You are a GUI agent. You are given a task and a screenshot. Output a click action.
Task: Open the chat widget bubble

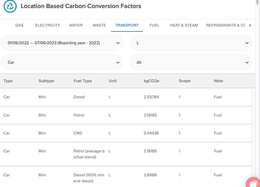tap(253, 182)
